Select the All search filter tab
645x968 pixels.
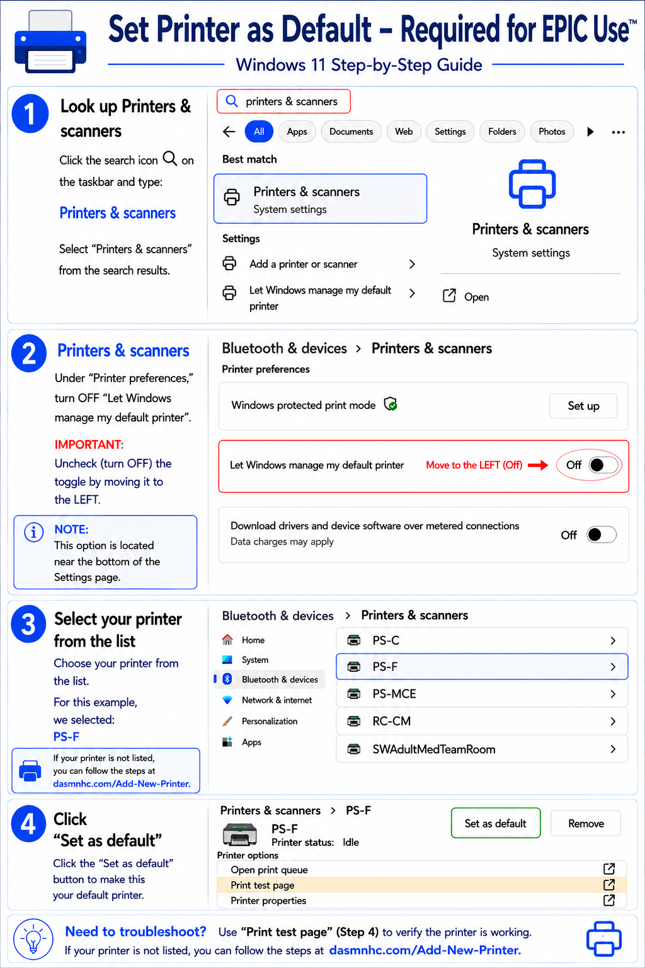coord(259,131)
